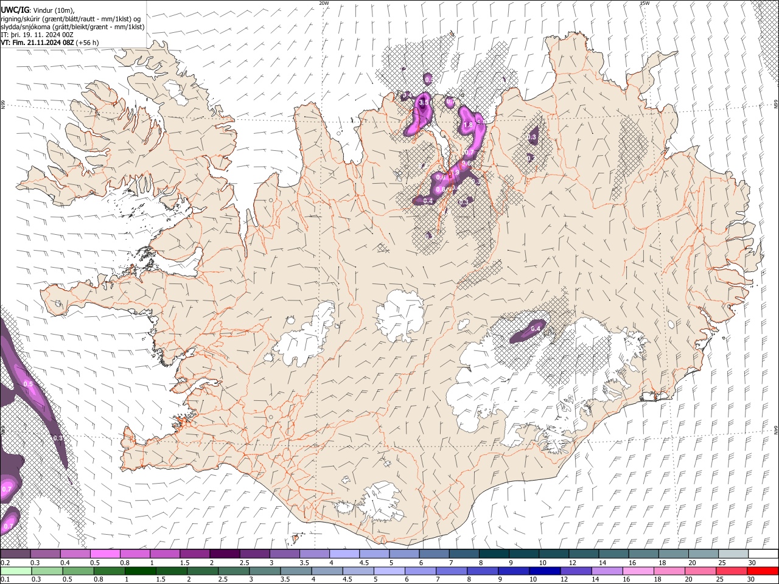This screenshot has height=584, width=779.
Task: Select the darkest green swatch labeled 1
Action: pyautogui.click(x=140, y=571)
